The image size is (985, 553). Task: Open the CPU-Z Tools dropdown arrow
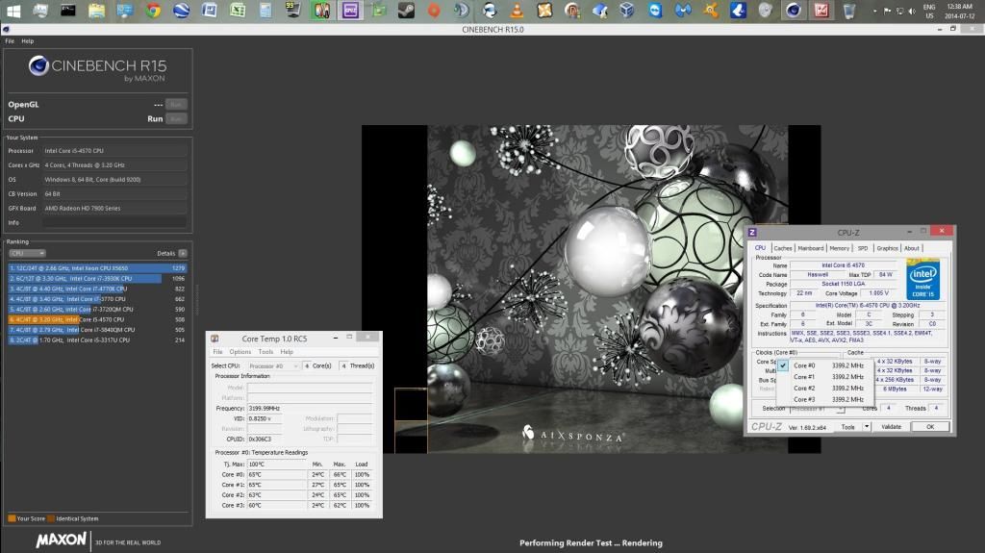tap(866, 427)
